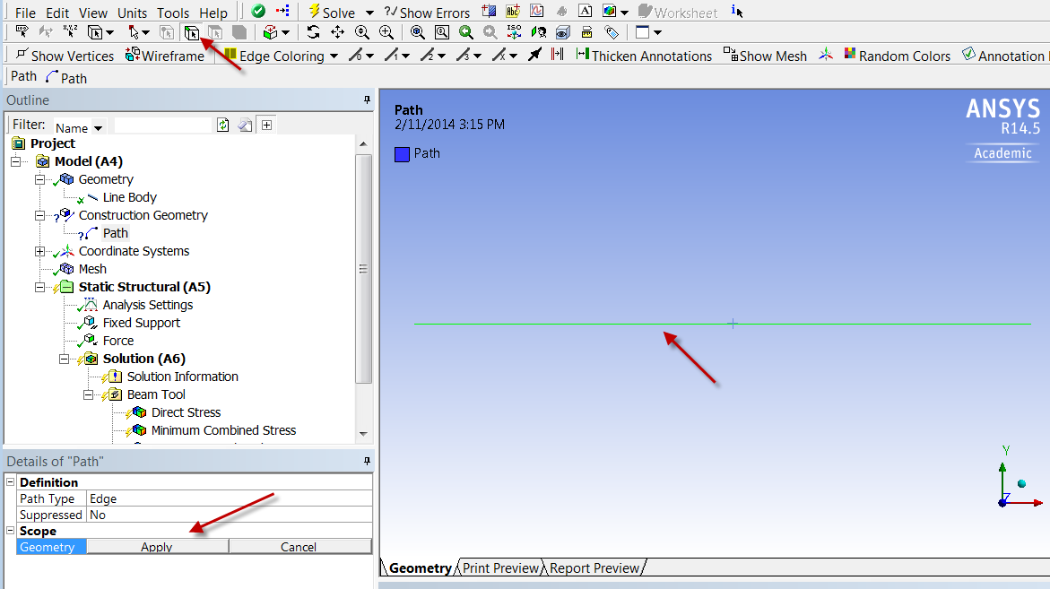Viewport: 1050px width, 589px height.
Task: Click Zoom To Fit icon
Action: [x=417, y=32]
